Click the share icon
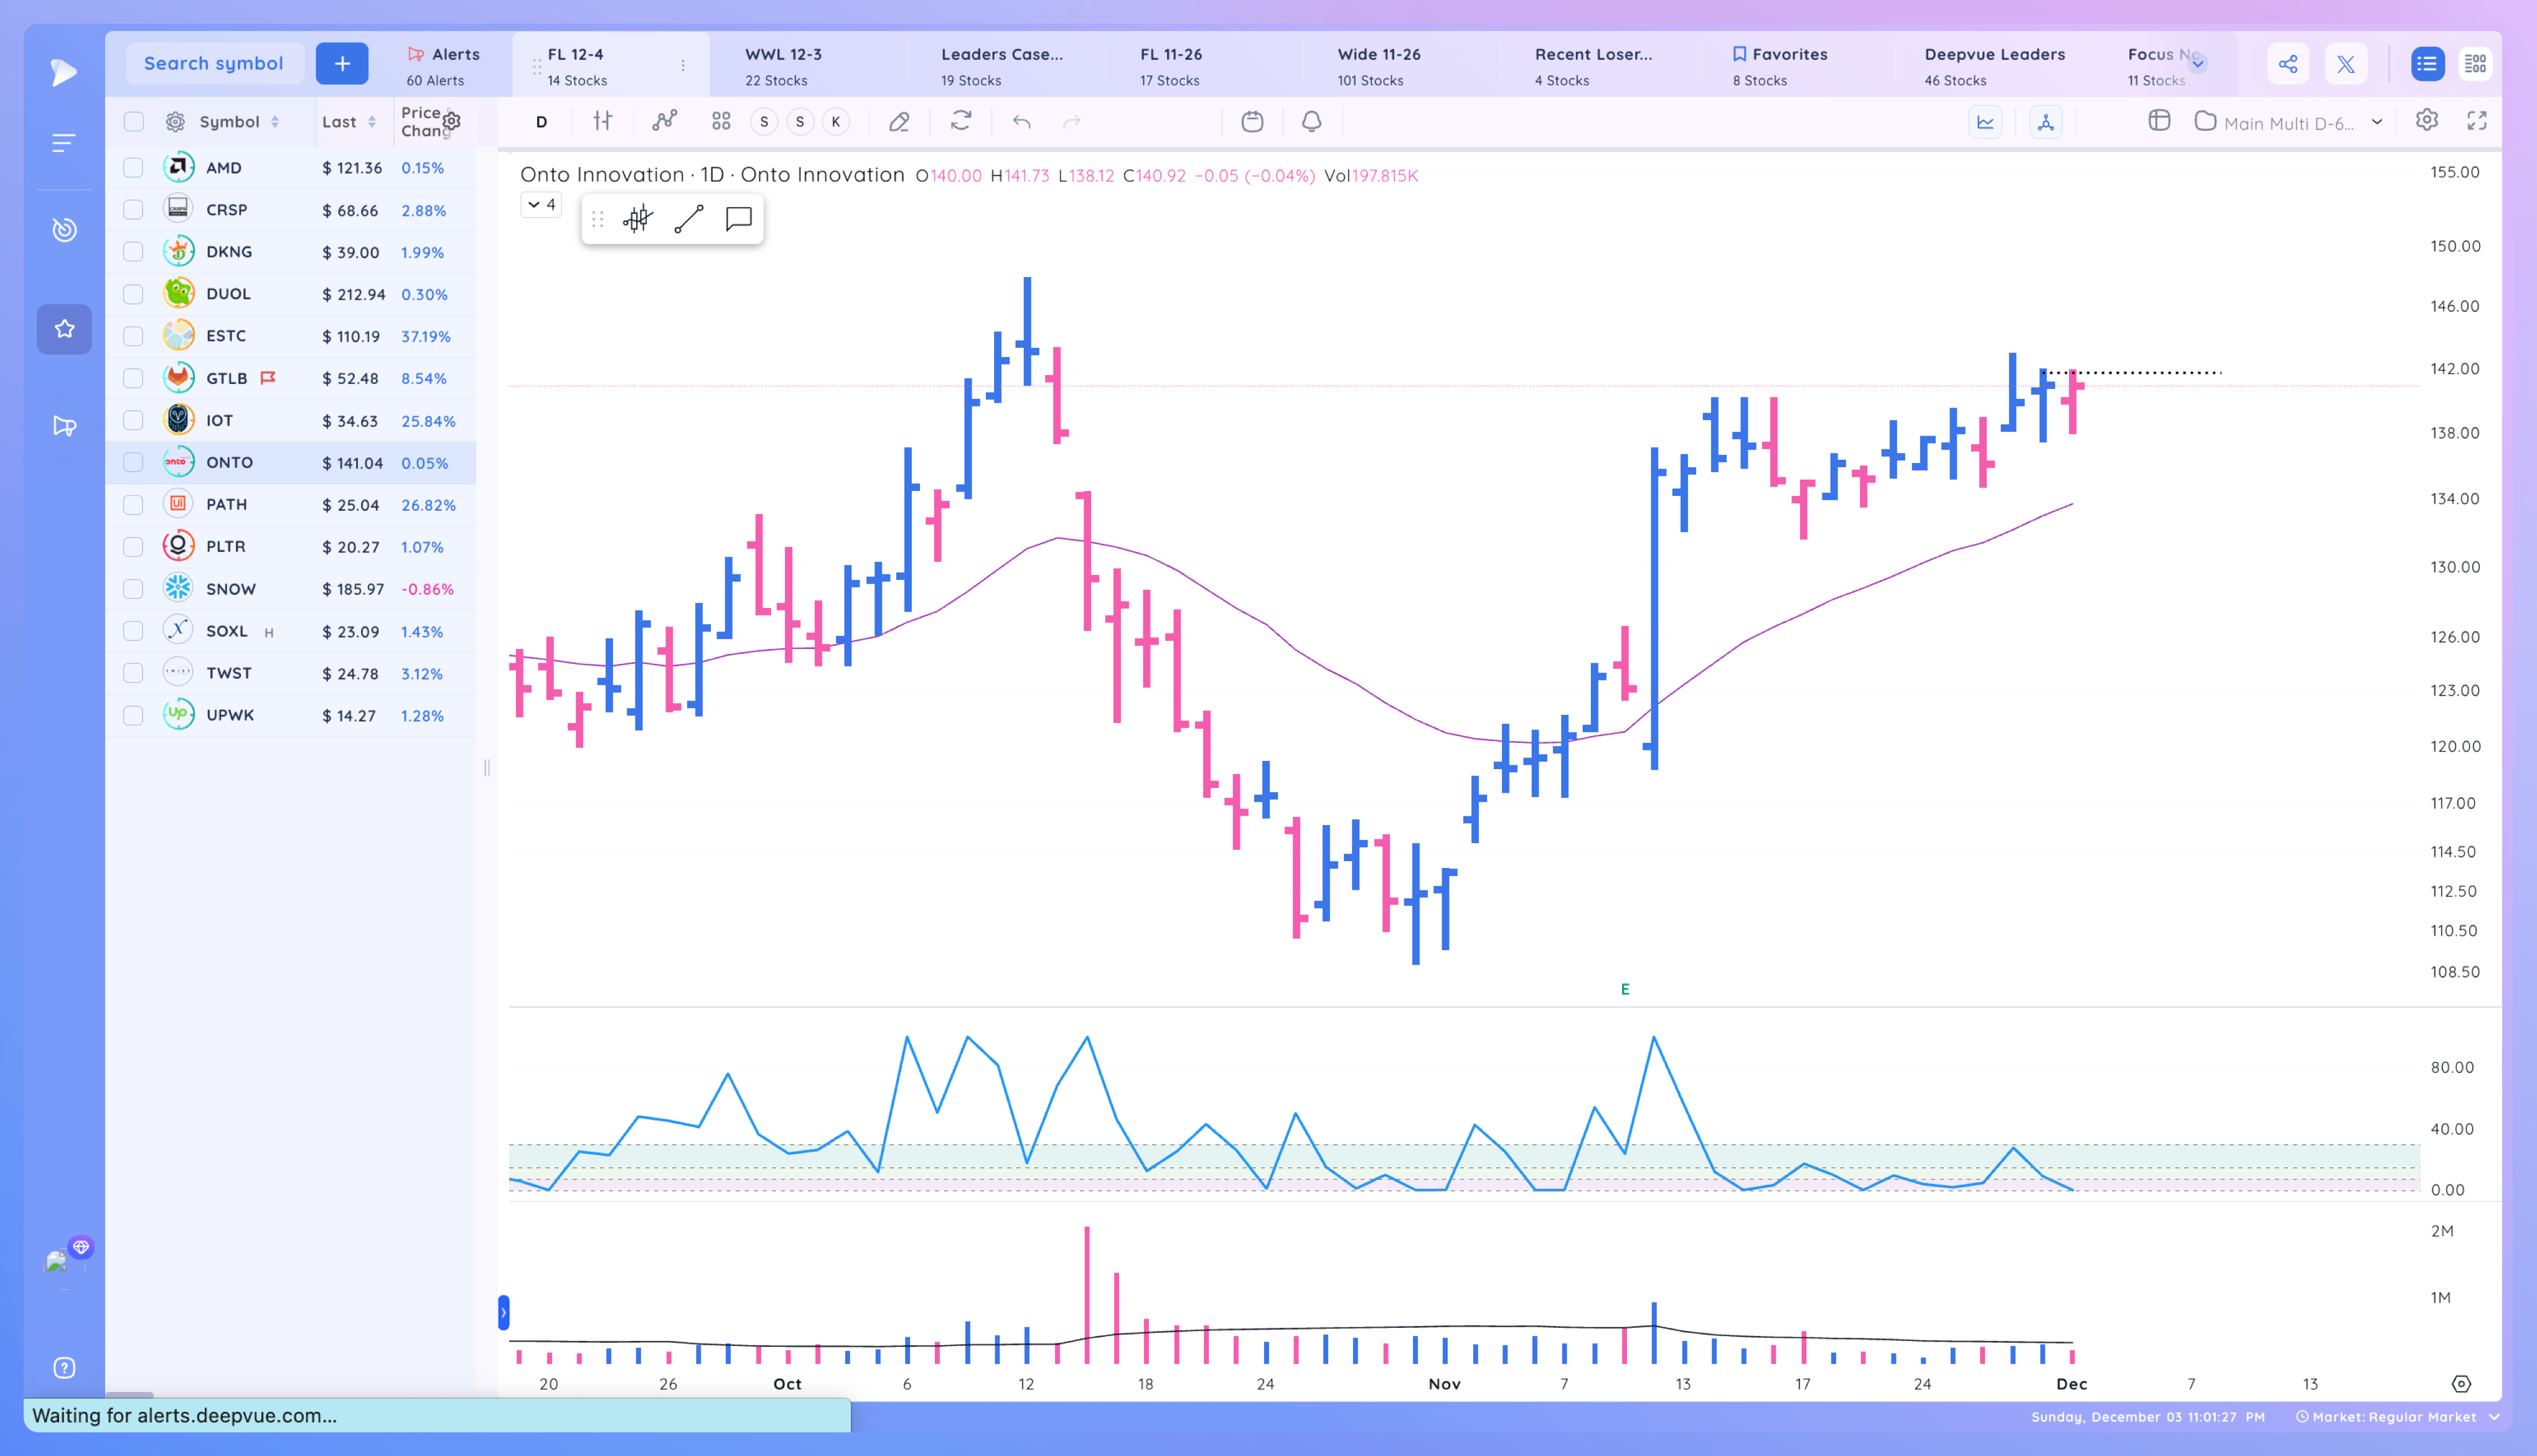 2288,64
